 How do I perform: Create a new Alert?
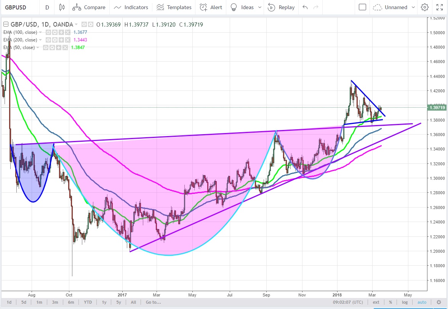coord(211,7)
